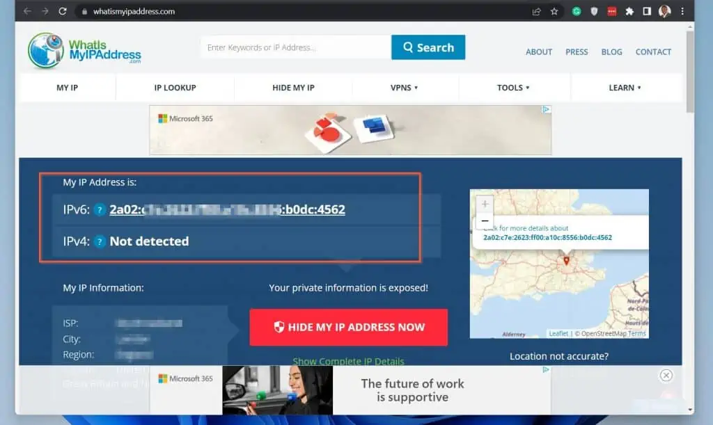Open the Grammarly extension icon
This screenshot has height=425, width=713.
(577, 11)
